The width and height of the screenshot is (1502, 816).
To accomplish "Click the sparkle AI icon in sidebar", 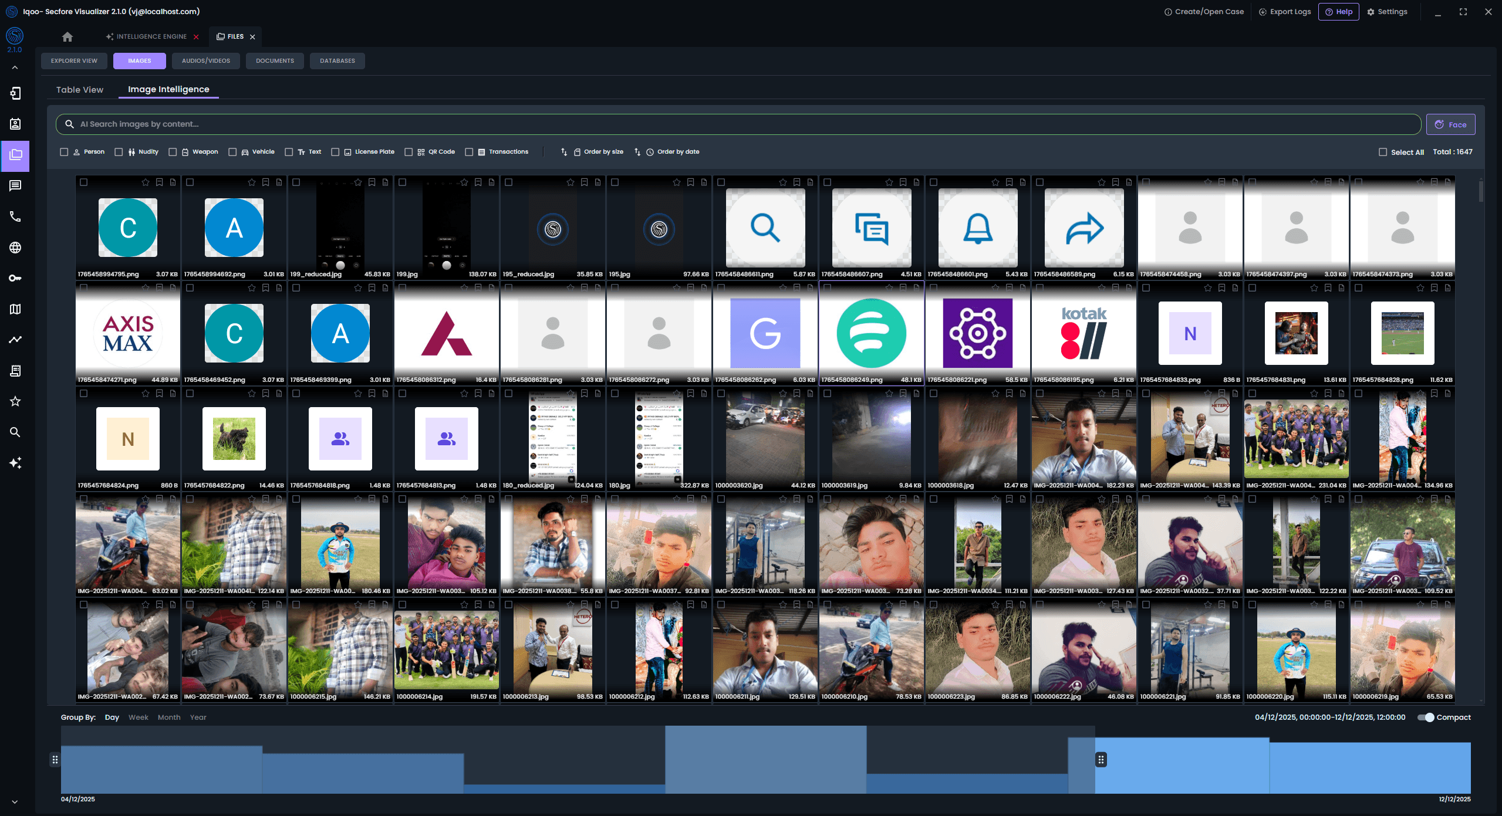I will click(x=15, y=463).
